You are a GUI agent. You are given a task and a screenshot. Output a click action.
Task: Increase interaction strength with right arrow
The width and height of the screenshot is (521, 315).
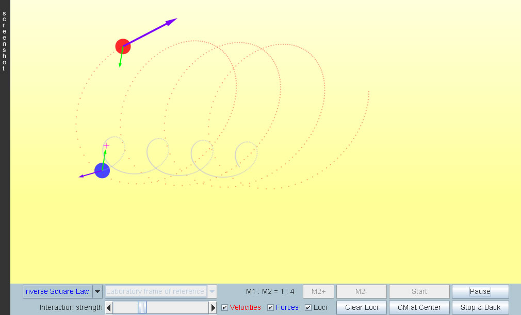[213, 308]
